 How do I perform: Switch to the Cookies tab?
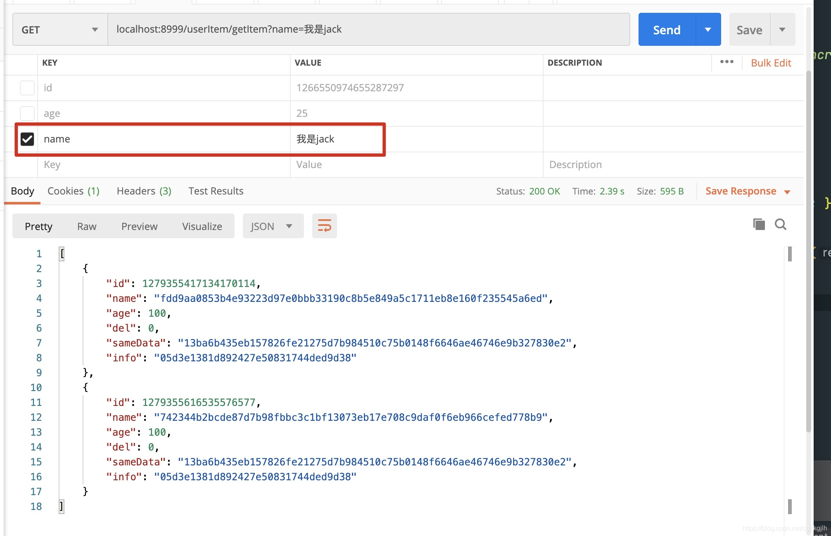tap(73, 191)
